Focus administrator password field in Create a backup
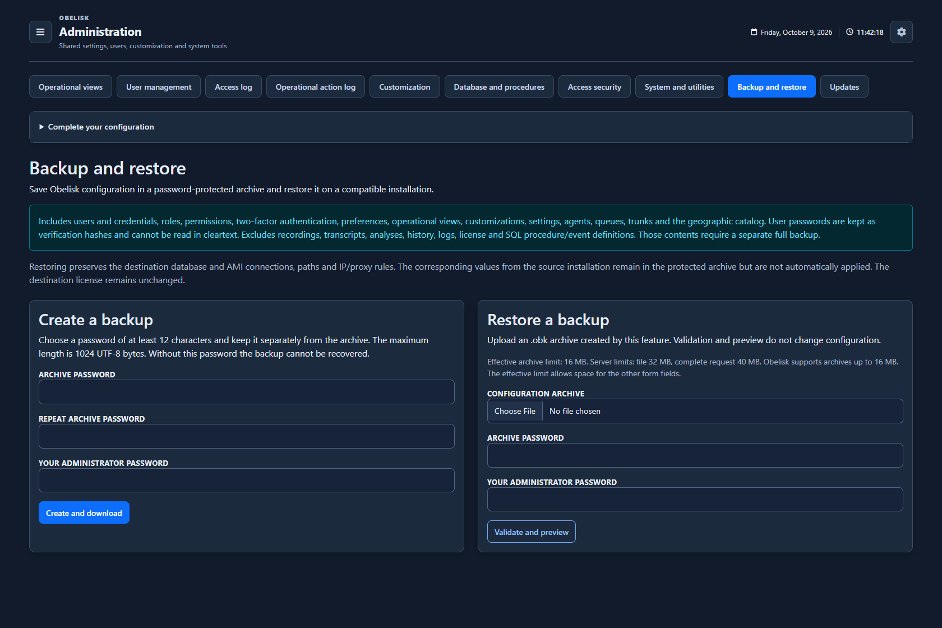The width and height of the screenshot is (942, 628). coord(247,481)
